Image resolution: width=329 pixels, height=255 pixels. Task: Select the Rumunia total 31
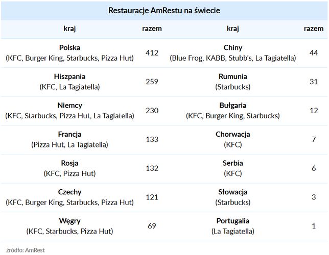click(x=314, y=82)
